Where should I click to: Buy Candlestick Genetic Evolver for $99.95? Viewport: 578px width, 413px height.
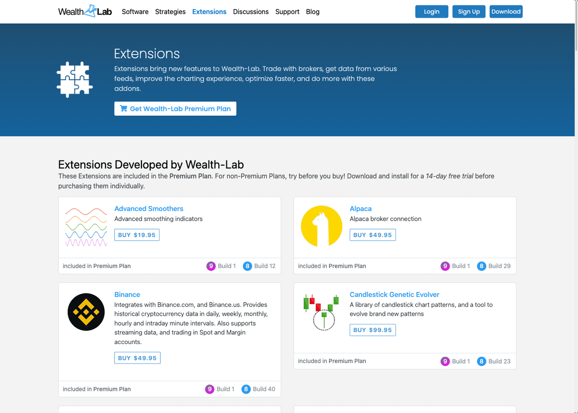[x=372, y=330]
